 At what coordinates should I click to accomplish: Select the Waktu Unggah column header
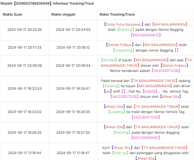click(63, 14)
